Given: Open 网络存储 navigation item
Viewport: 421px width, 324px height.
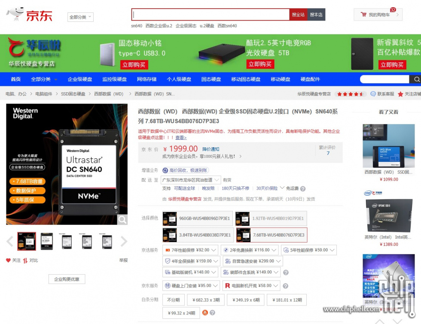Looking at the screenshot, I should (x=146, y=79).
